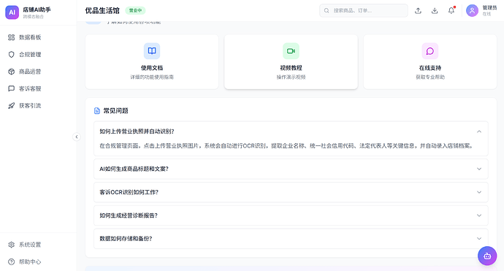
Task: Click the 常见问题 heading
Action: 115,110
